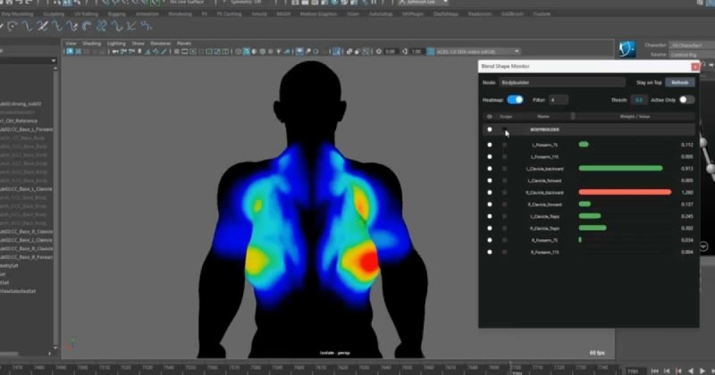The width and height of the screenshot is (715, 375).
Task: Click the eye icon column header
Action: coord(489,116)
